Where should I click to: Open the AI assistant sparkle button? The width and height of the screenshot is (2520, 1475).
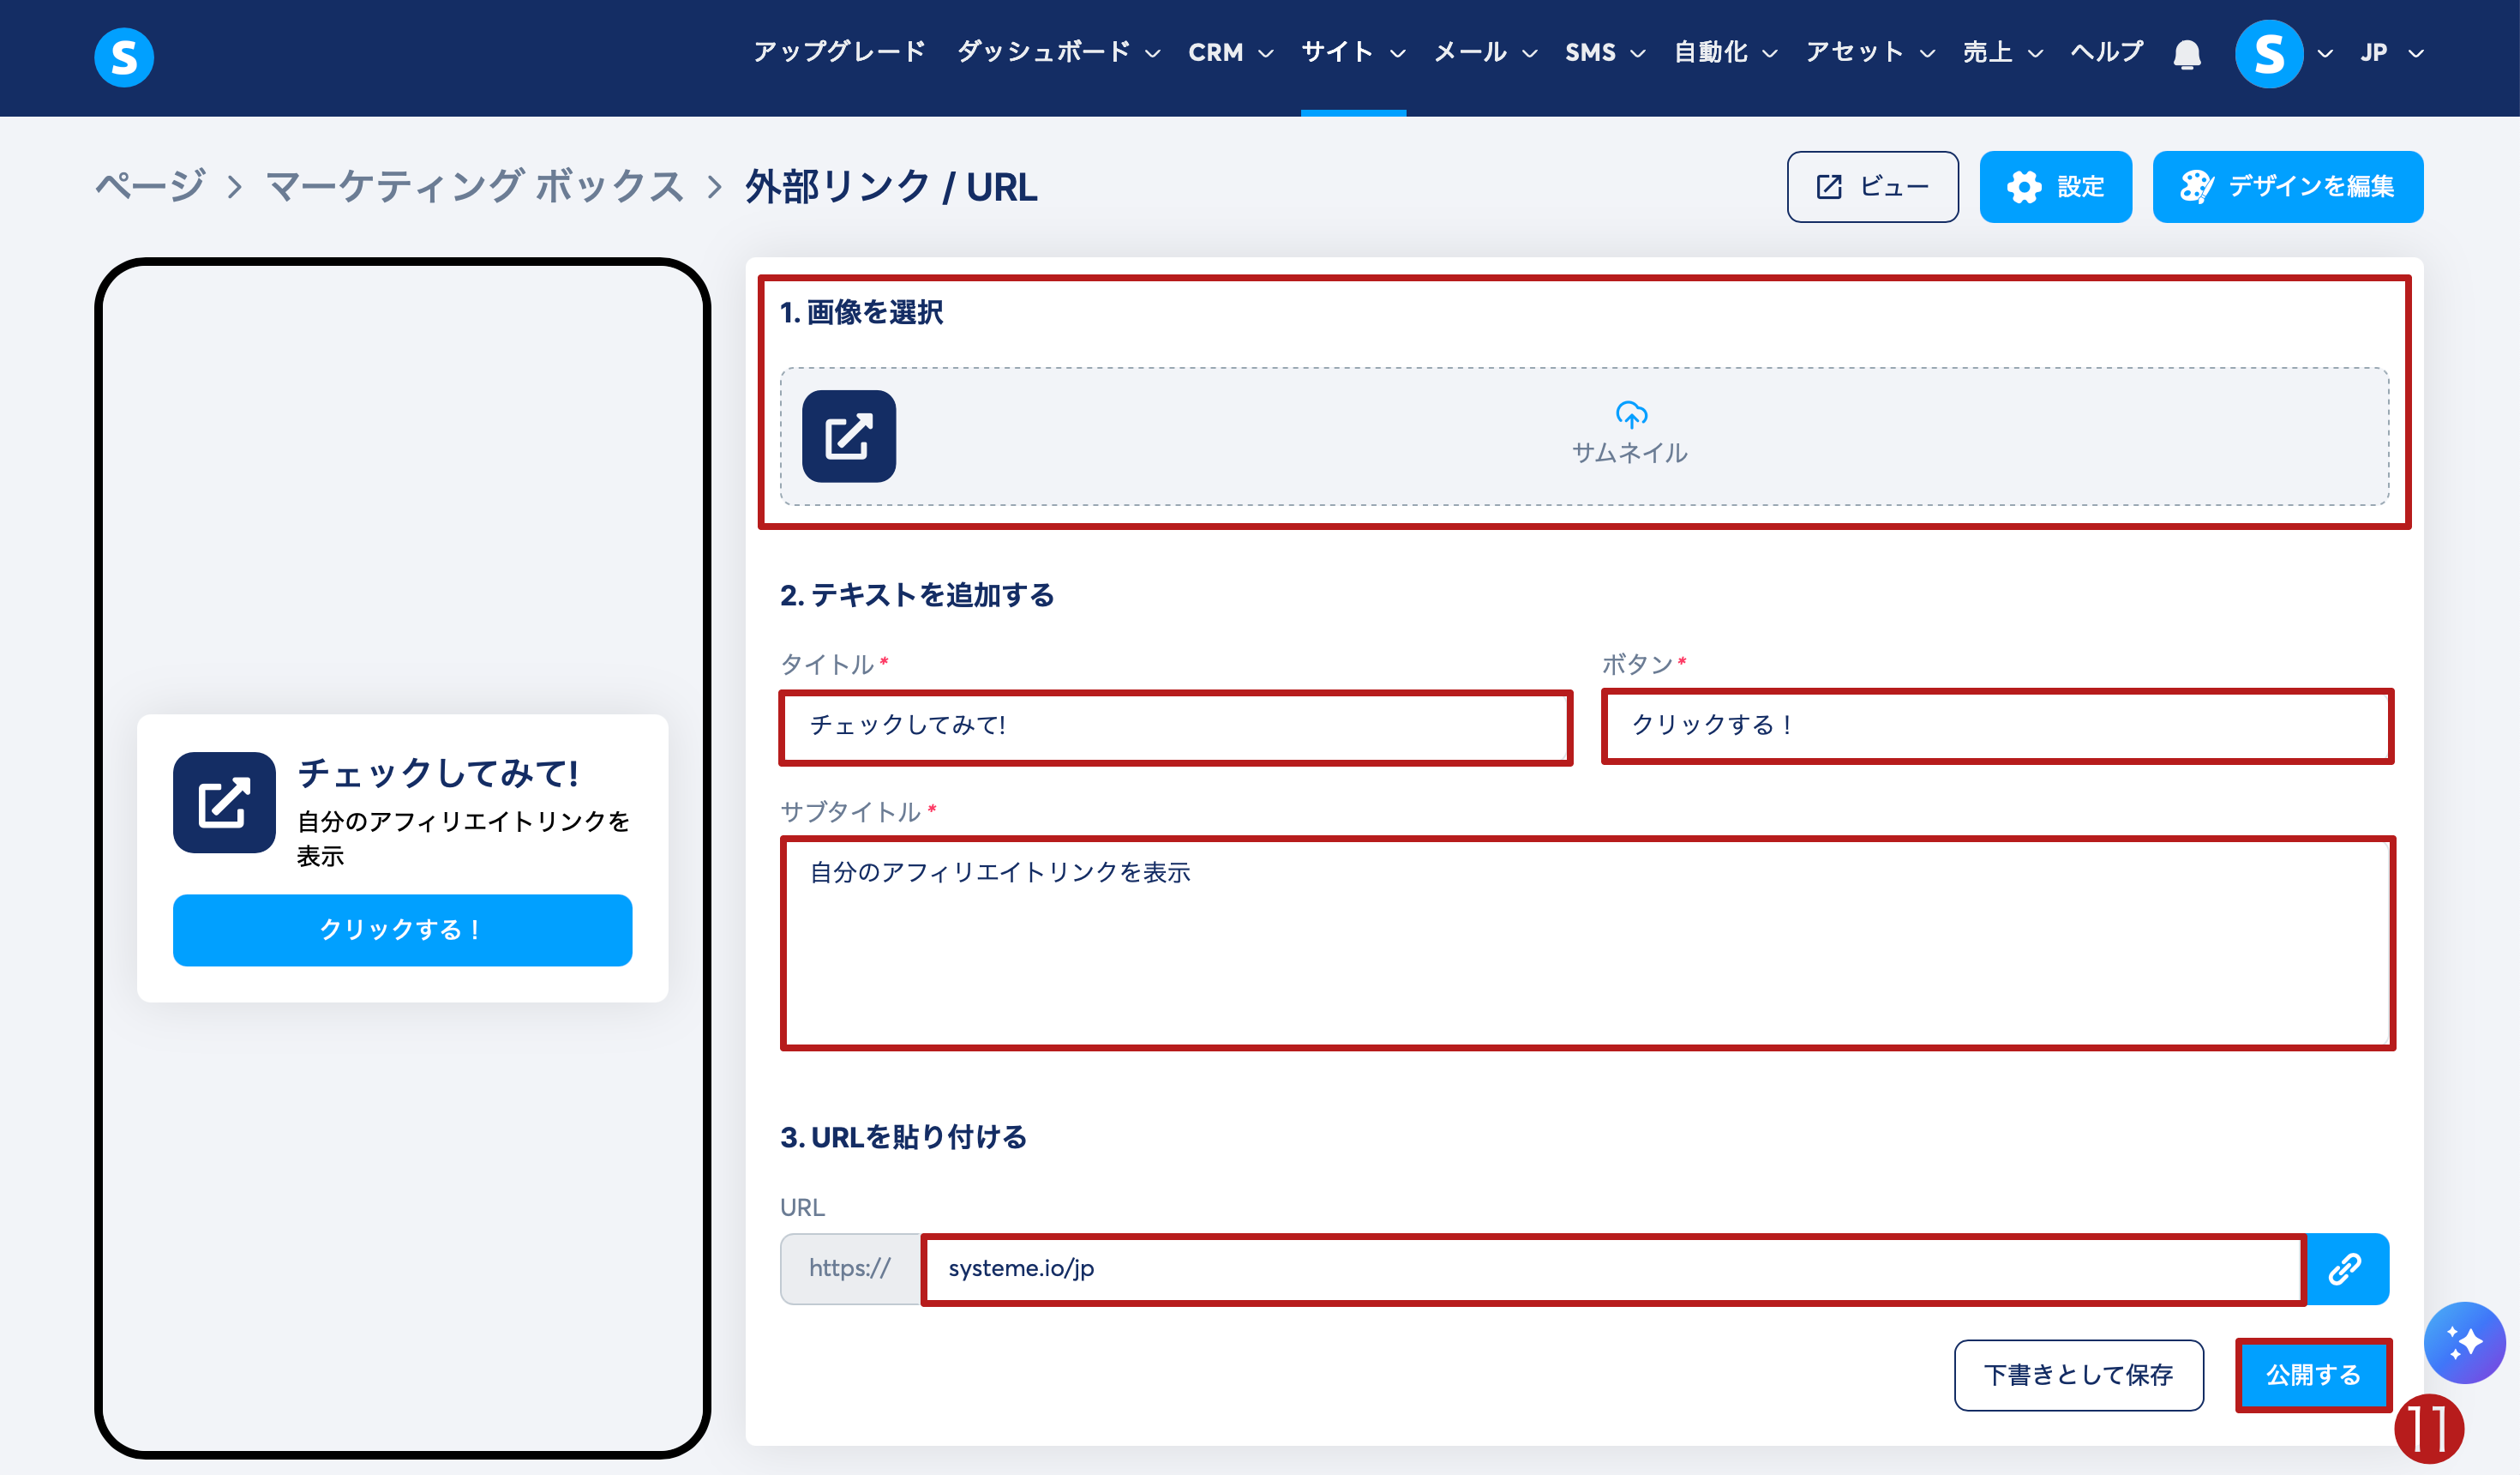coord(2464,1342)
